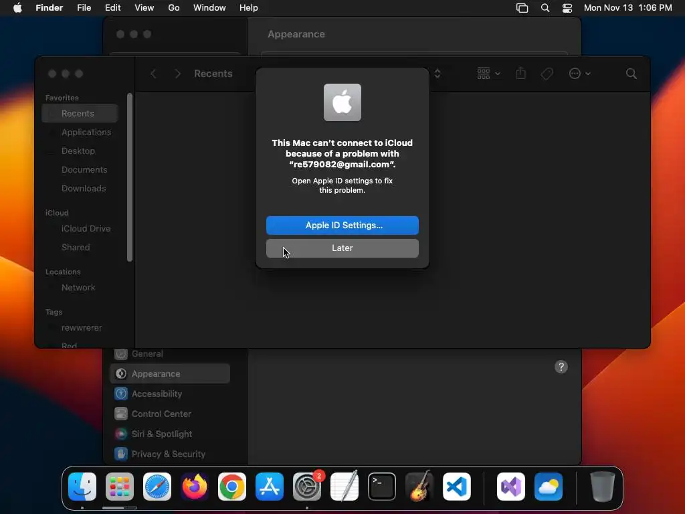The height and width of the screenshot is (514, 685).
Task: Select Appearance in System Settings sidebar
Action: (170, 373)
